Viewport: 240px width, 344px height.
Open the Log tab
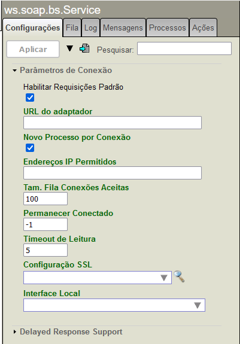[x=90, y=28]
